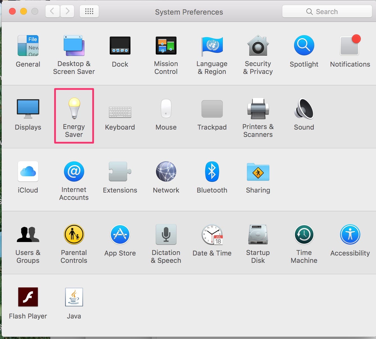The height and width of the screenshot is (339, 376).
Task: Open Security & Privacy settings
Action: click(x=258, y=46)
